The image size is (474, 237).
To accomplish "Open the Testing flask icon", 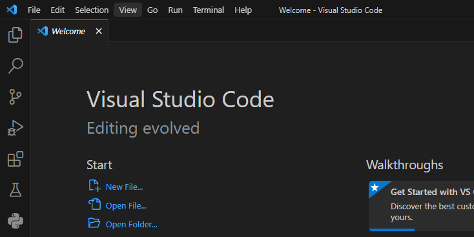I will [x=15, y=190].
